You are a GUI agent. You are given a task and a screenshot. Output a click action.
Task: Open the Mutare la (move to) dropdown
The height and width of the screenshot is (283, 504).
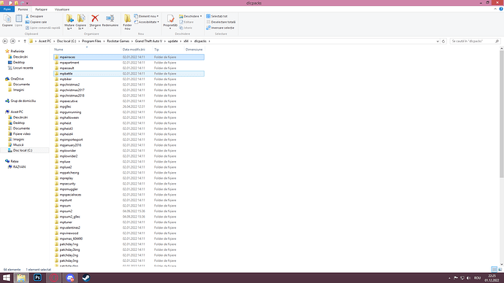69,27
